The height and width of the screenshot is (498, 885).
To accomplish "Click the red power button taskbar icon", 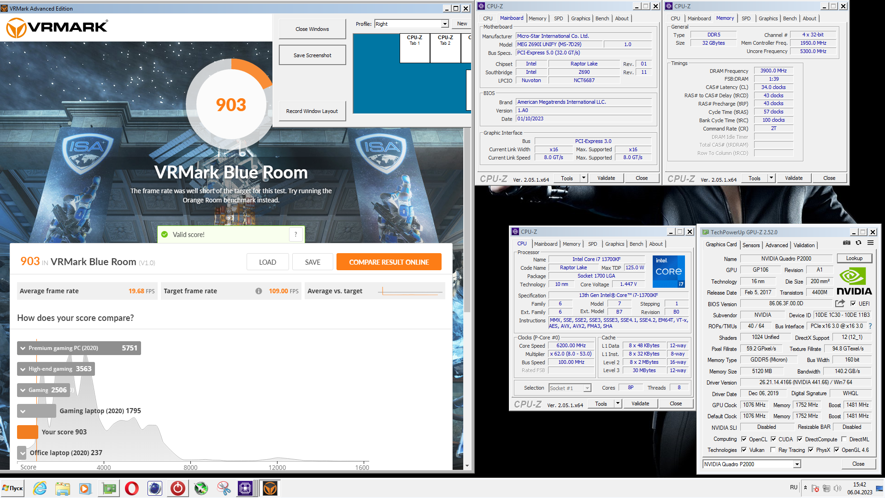I will click(178, 488).
